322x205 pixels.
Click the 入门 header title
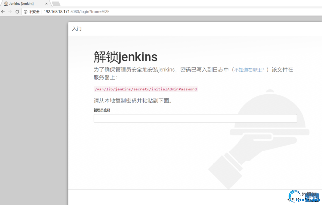click(77, 29)
